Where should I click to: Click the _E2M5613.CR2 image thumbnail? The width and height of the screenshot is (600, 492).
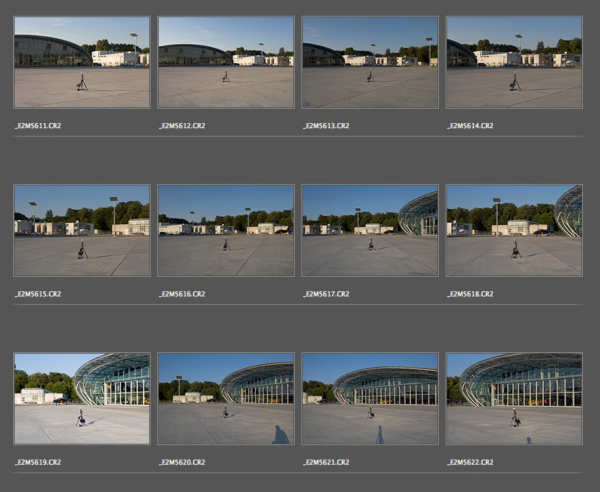[370, 62]
